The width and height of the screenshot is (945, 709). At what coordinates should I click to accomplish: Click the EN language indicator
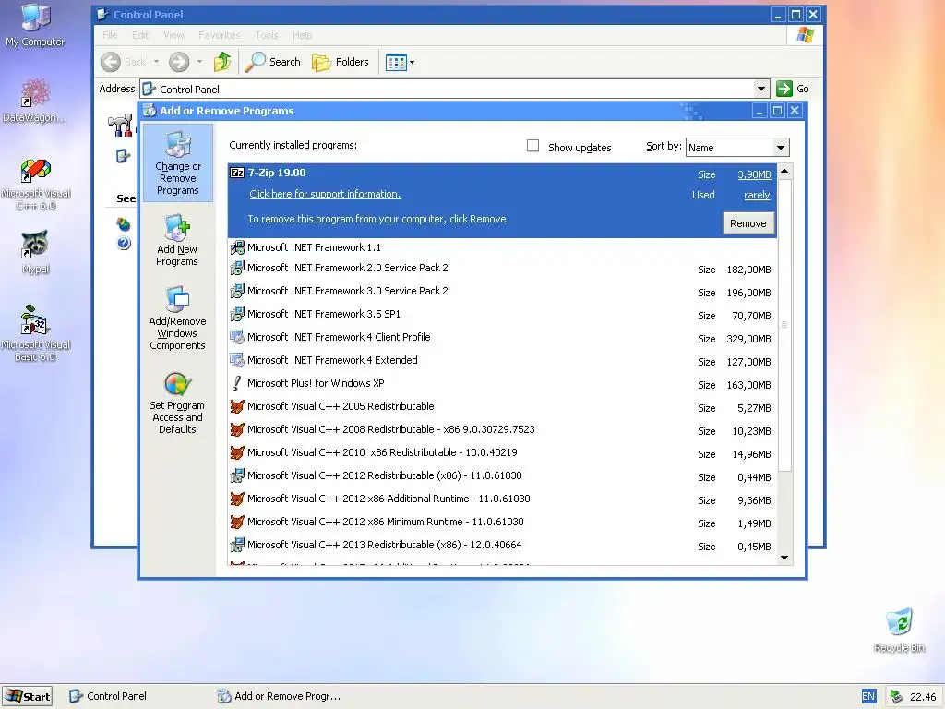click(x=868, y=696)
